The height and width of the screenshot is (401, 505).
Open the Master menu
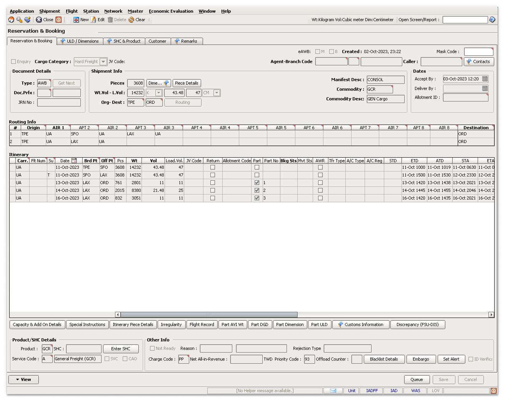[x=135, y=11]
